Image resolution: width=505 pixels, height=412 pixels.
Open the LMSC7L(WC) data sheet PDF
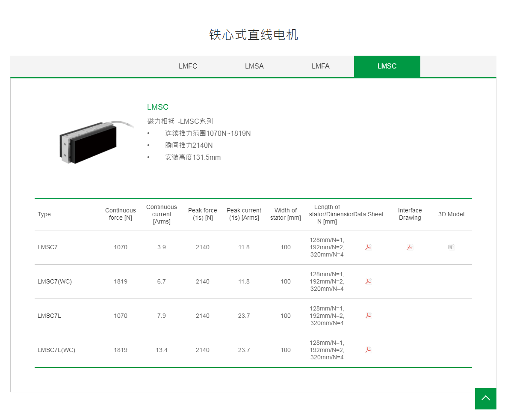tap(368, 350)
